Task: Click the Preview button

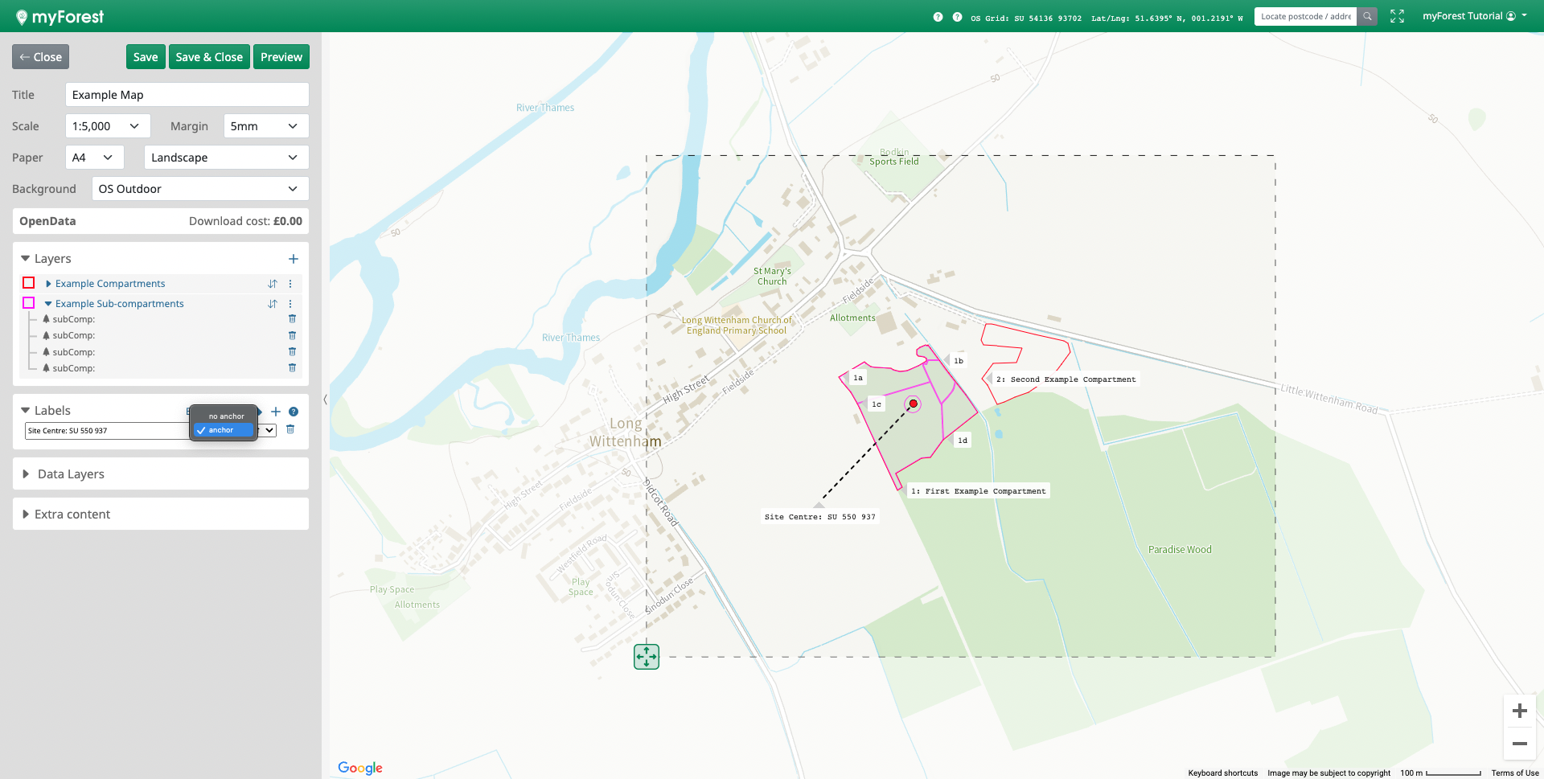Action: (x=281, y=57)
